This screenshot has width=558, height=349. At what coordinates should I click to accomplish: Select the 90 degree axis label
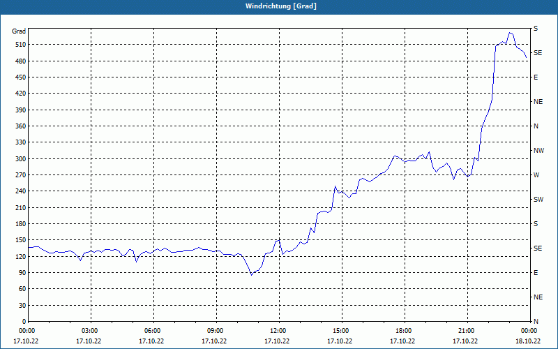pyautogui.click(x=22, y=273)
